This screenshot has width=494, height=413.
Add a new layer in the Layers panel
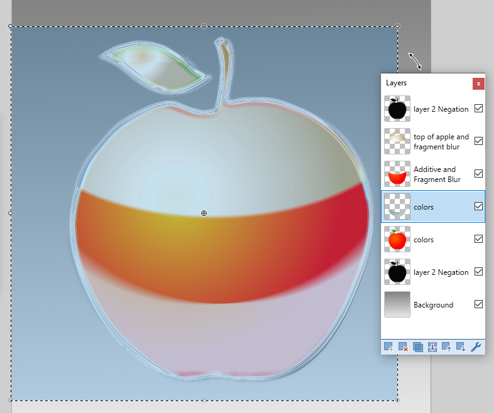click(389, 347)
